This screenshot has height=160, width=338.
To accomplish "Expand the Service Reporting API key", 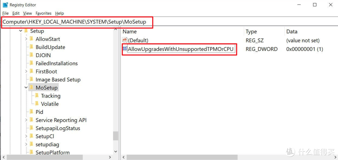I will click(26, 120).
